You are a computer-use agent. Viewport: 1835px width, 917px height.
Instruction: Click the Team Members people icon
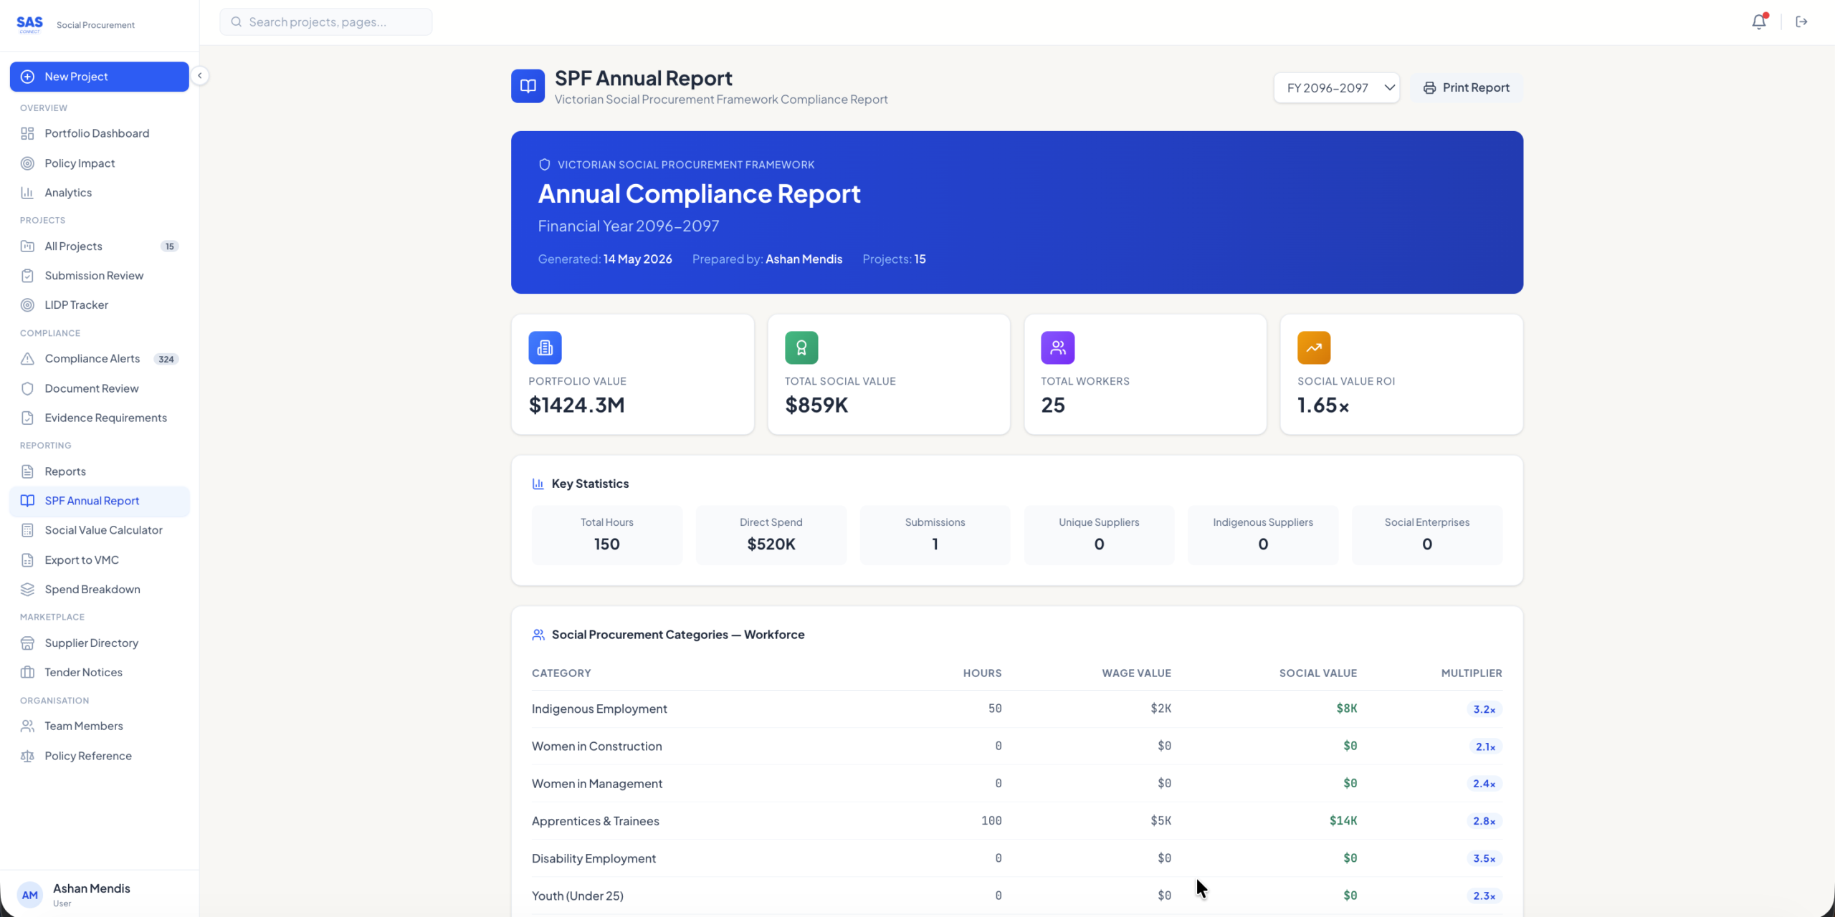click(27, 726)
